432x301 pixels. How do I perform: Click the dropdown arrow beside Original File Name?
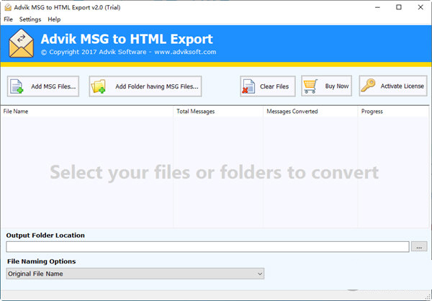pyautogui.click(x=259, y=274)
